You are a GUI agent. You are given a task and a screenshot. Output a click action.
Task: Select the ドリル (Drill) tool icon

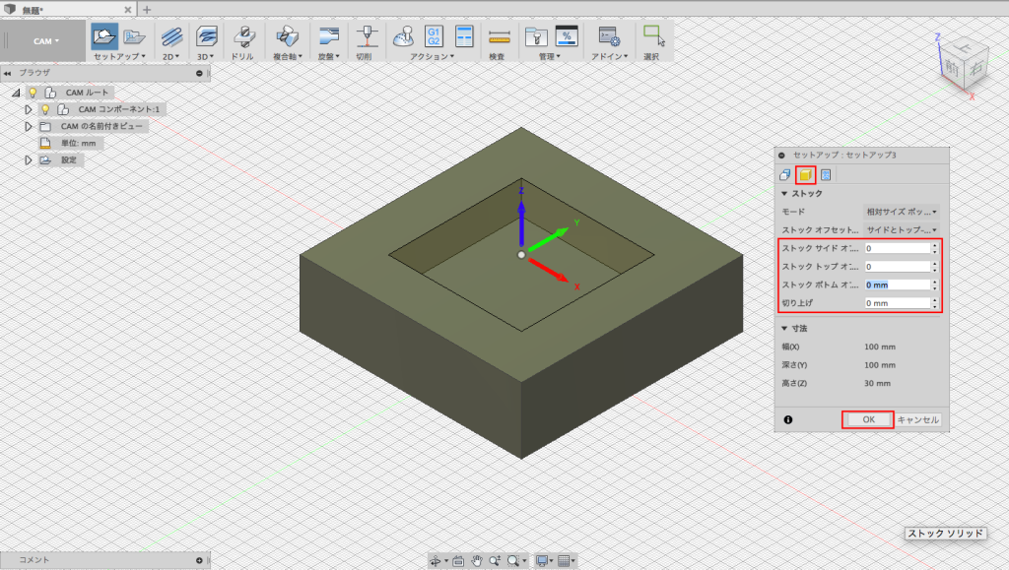(243, 37)
